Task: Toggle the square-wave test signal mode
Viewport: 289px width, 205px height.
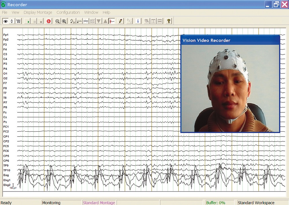Action: pyautogui.click(x=18, y=21)
